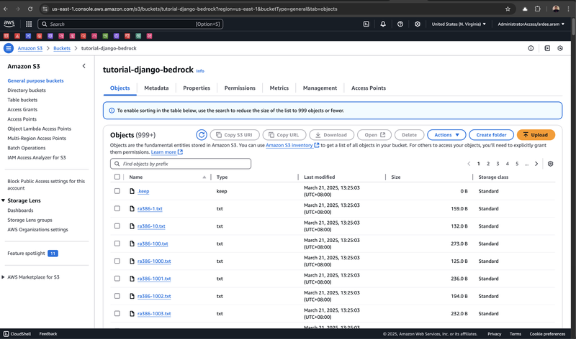576x339 pixels.
Task: Switch to the Metrics tab
Action: [x=279, y=88]
